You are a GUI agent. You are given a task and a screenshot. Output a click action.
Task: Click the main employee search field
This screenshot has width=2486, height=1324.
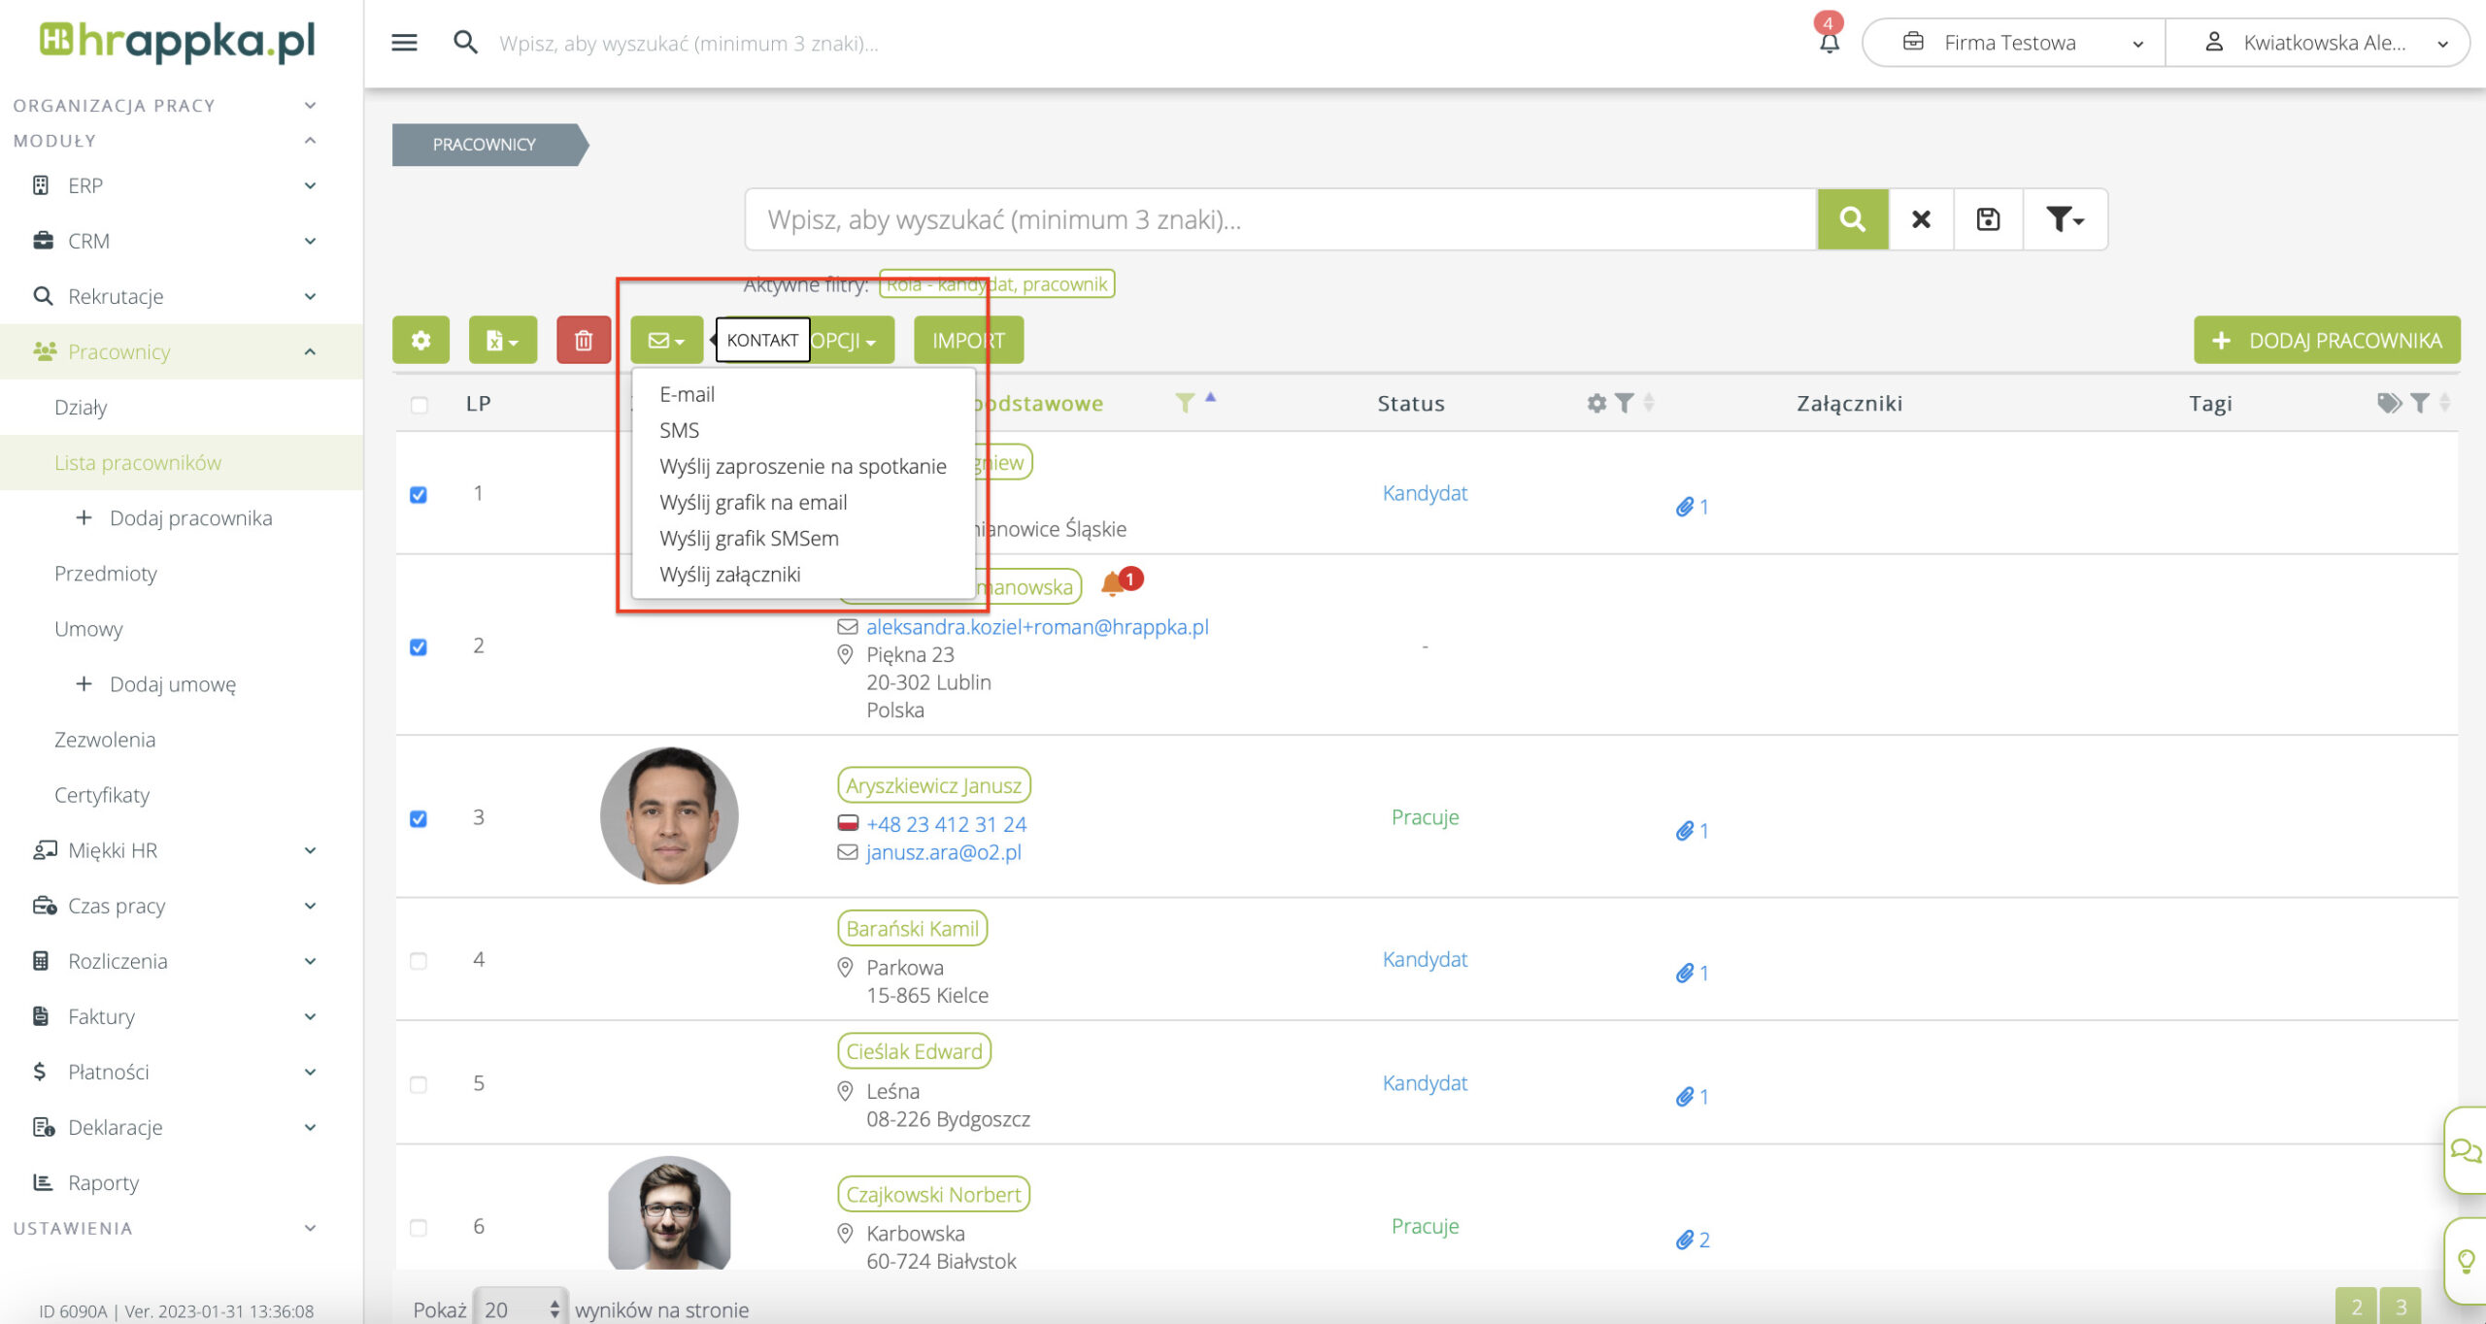pyautogui.click(x=1280, y=219)
